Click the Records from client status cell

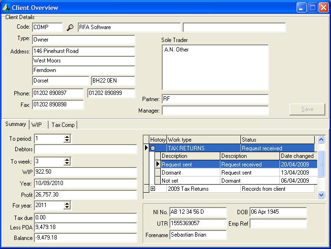click(x=278, y=188)
